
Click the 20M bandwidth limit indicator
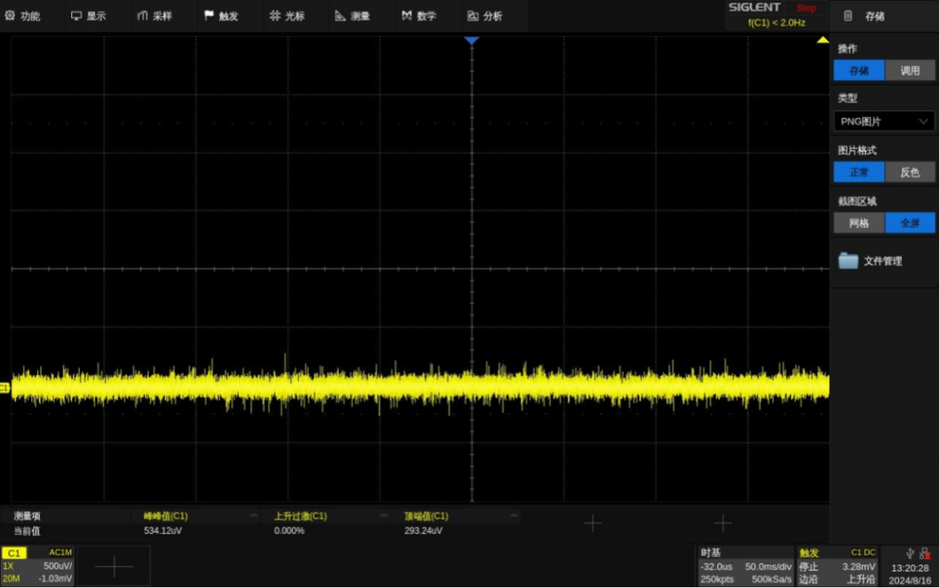10,579
